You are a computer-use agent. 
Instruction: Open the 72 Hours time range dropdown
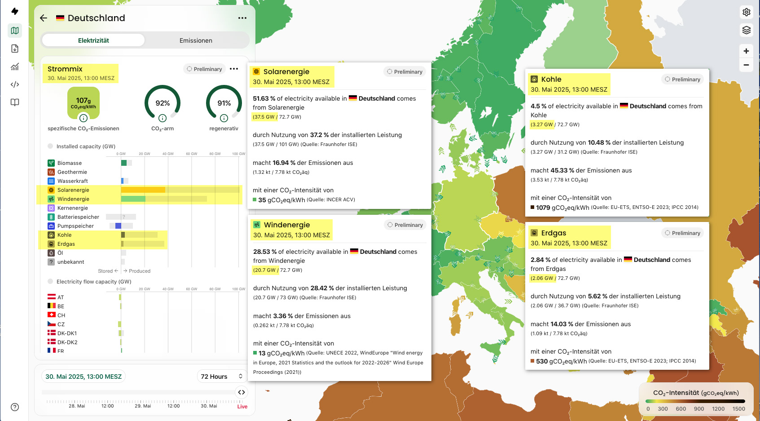222,377
